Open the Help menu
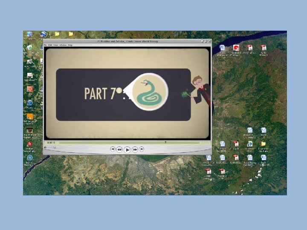 (x=70, y=45)
